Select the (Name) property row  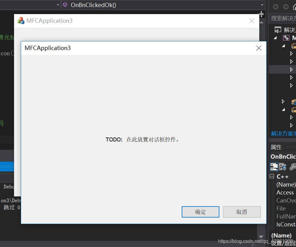point(286,184)
